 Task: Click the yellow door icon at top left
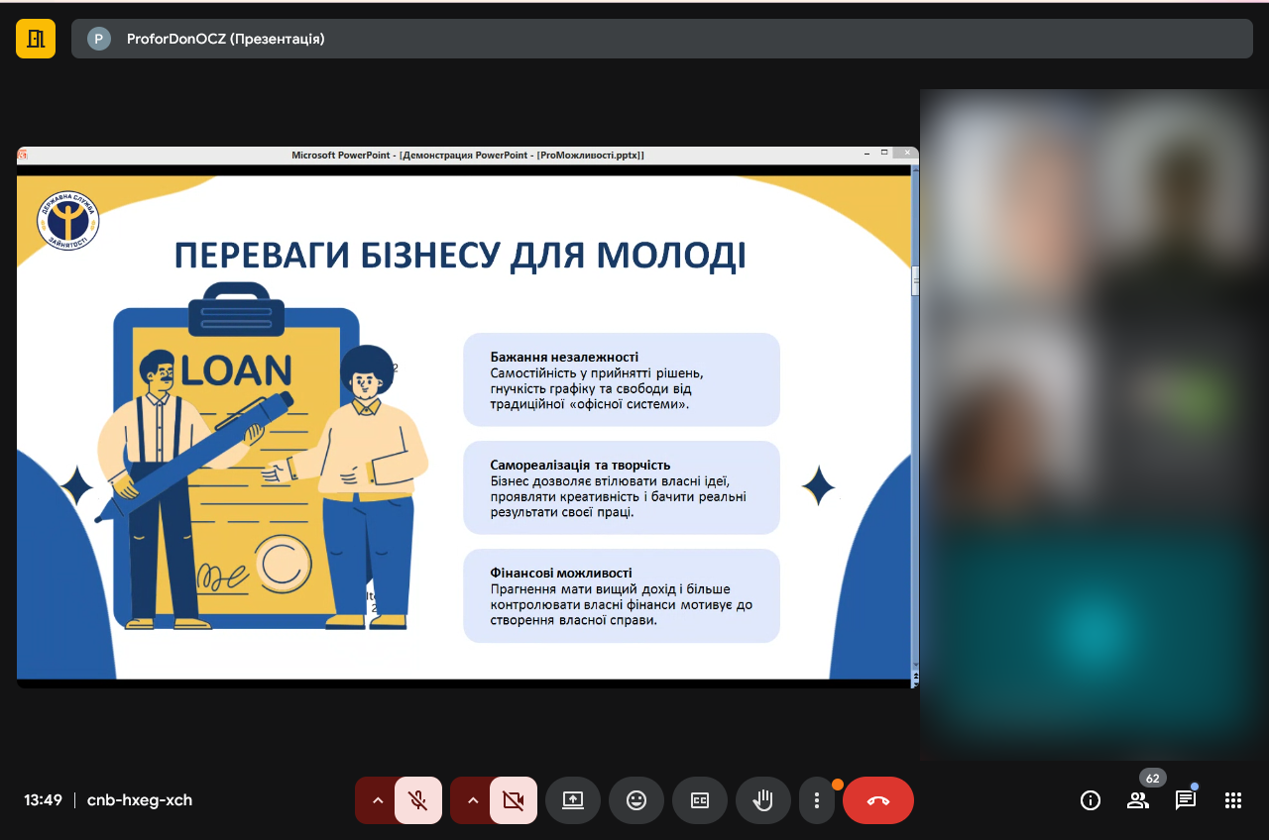(36, 39)
